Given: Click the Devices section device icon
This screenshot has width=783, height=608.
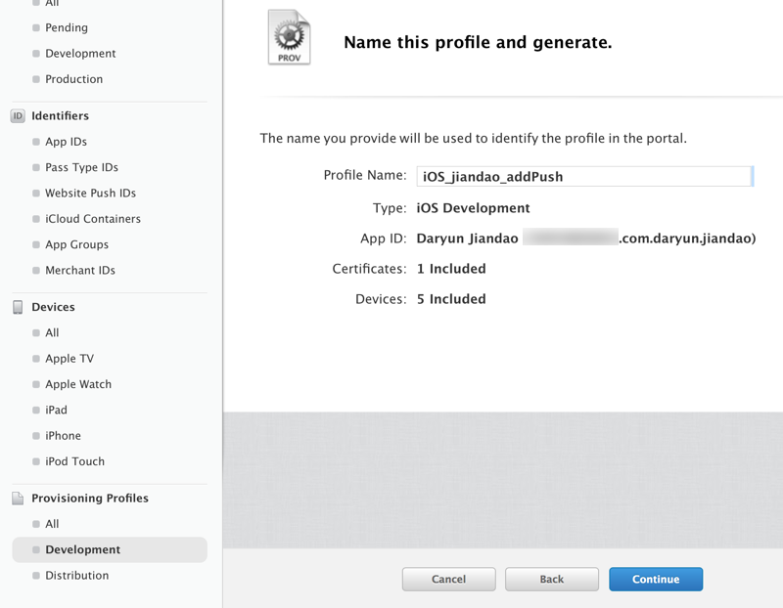Looking at the screenshot, I should (x=18, y=307).
